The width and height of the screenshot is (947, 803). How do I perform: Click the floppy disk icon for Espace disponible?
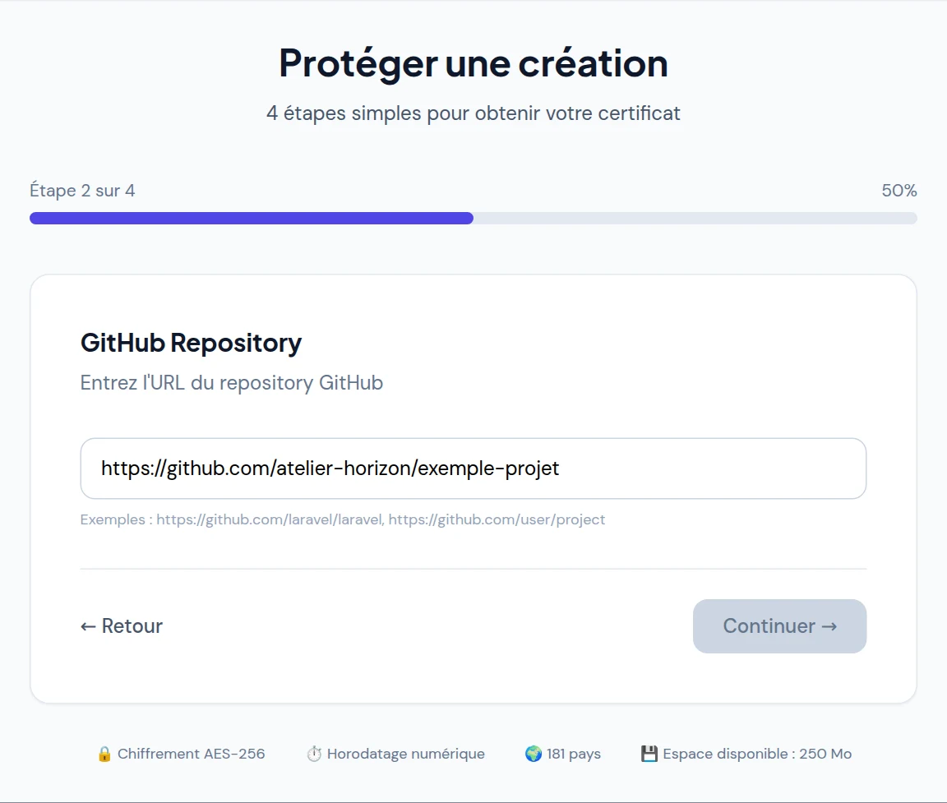(649, 754)
